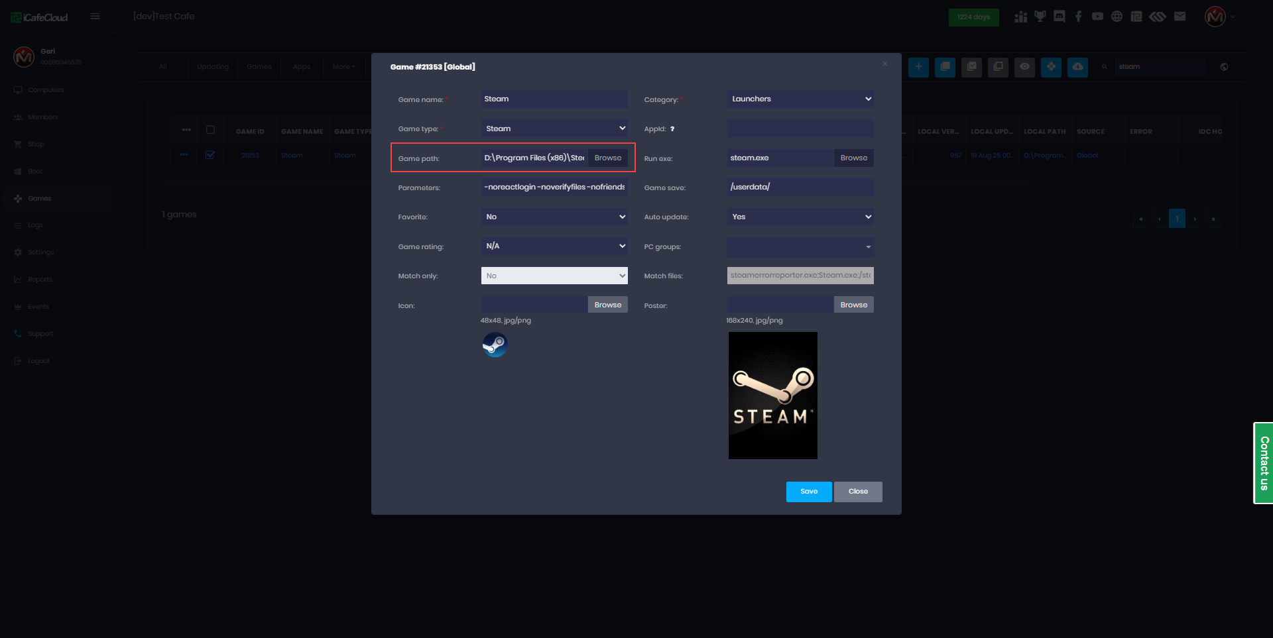Expand the Game rating dropdown
Screen dimensions: 1273x638
point(554,246)
